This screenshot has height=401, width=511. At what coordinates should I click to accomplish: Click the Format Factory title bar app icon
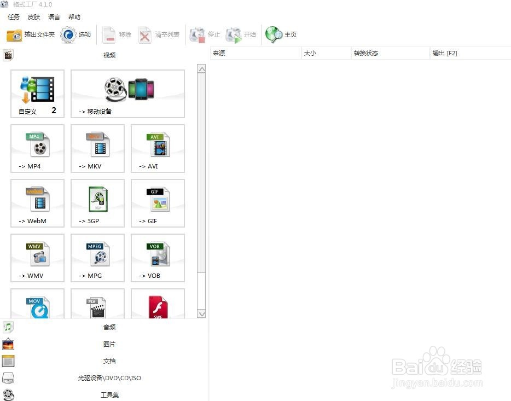pos(4,4)
